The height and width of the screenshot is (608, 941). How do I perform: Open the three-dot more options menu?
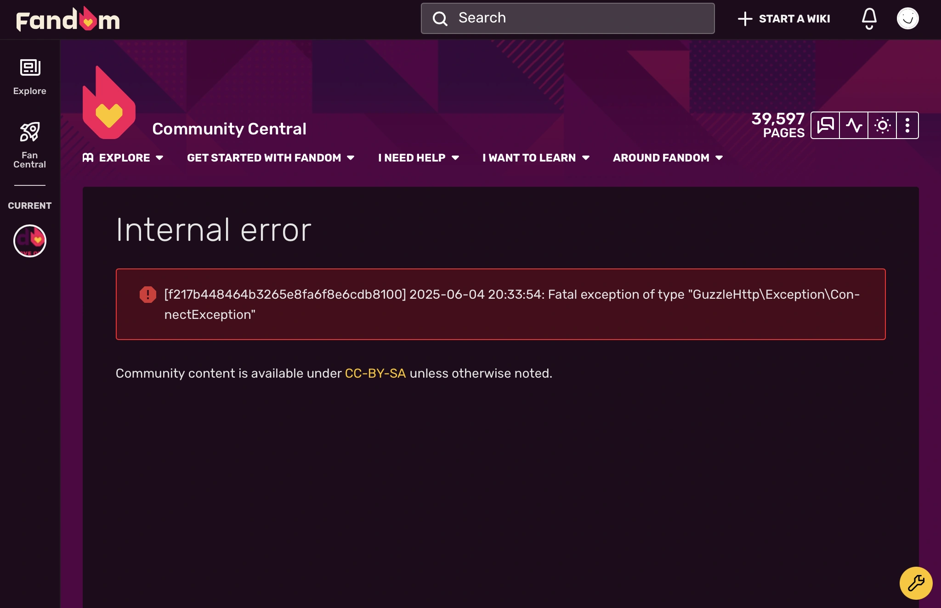907,125
